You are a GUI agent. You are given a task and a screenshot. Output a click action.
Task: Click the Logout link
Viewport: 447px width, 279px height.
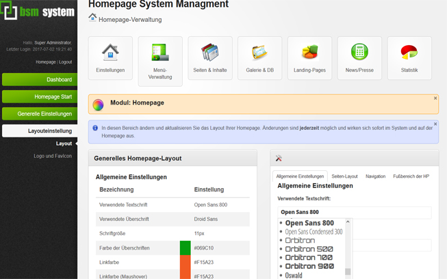coord(65,62)
